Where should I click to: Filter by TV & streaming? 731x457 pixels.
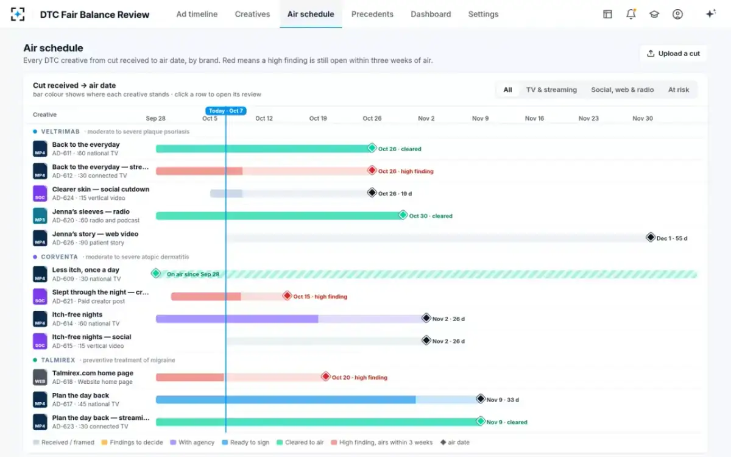(551, 90)
